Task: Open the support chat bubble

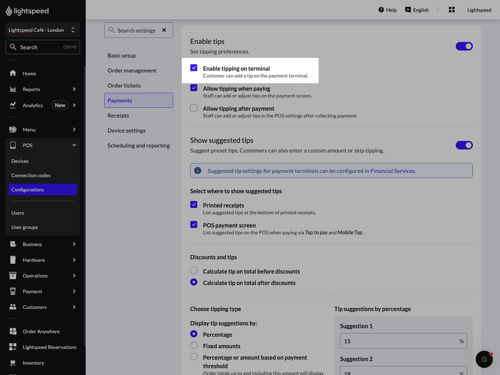Action: pos(484,359)
